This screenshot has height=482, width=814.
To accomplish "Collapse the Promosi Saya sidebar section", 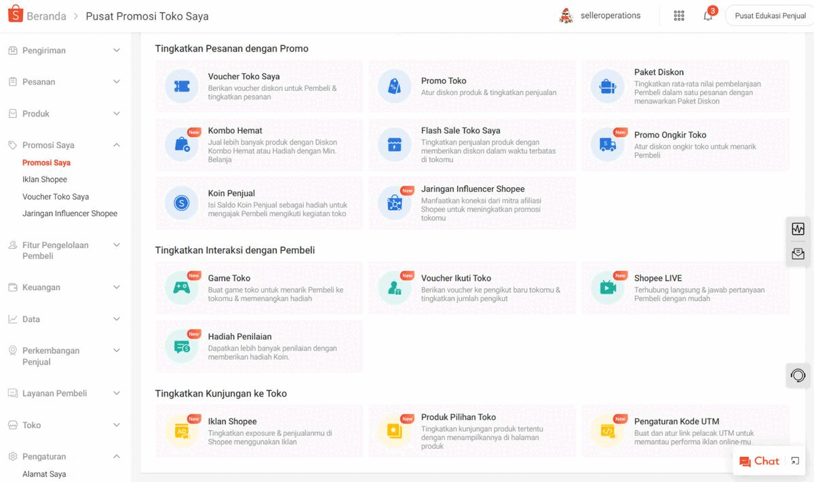I will tap(116, 145).
